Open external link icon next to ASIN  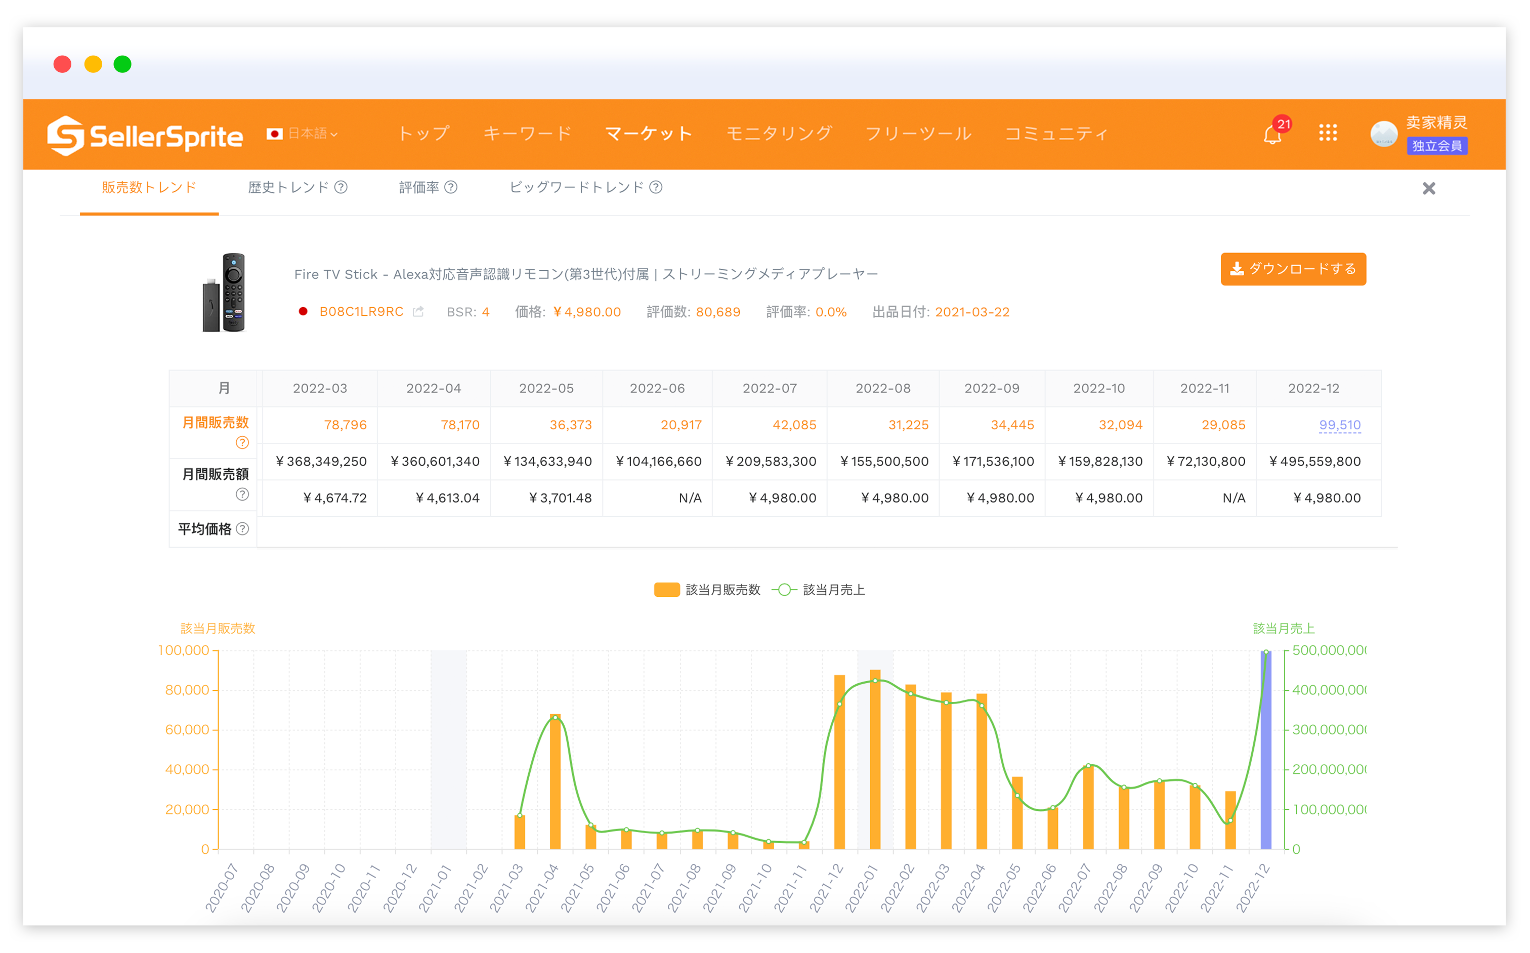click(418, 311)
